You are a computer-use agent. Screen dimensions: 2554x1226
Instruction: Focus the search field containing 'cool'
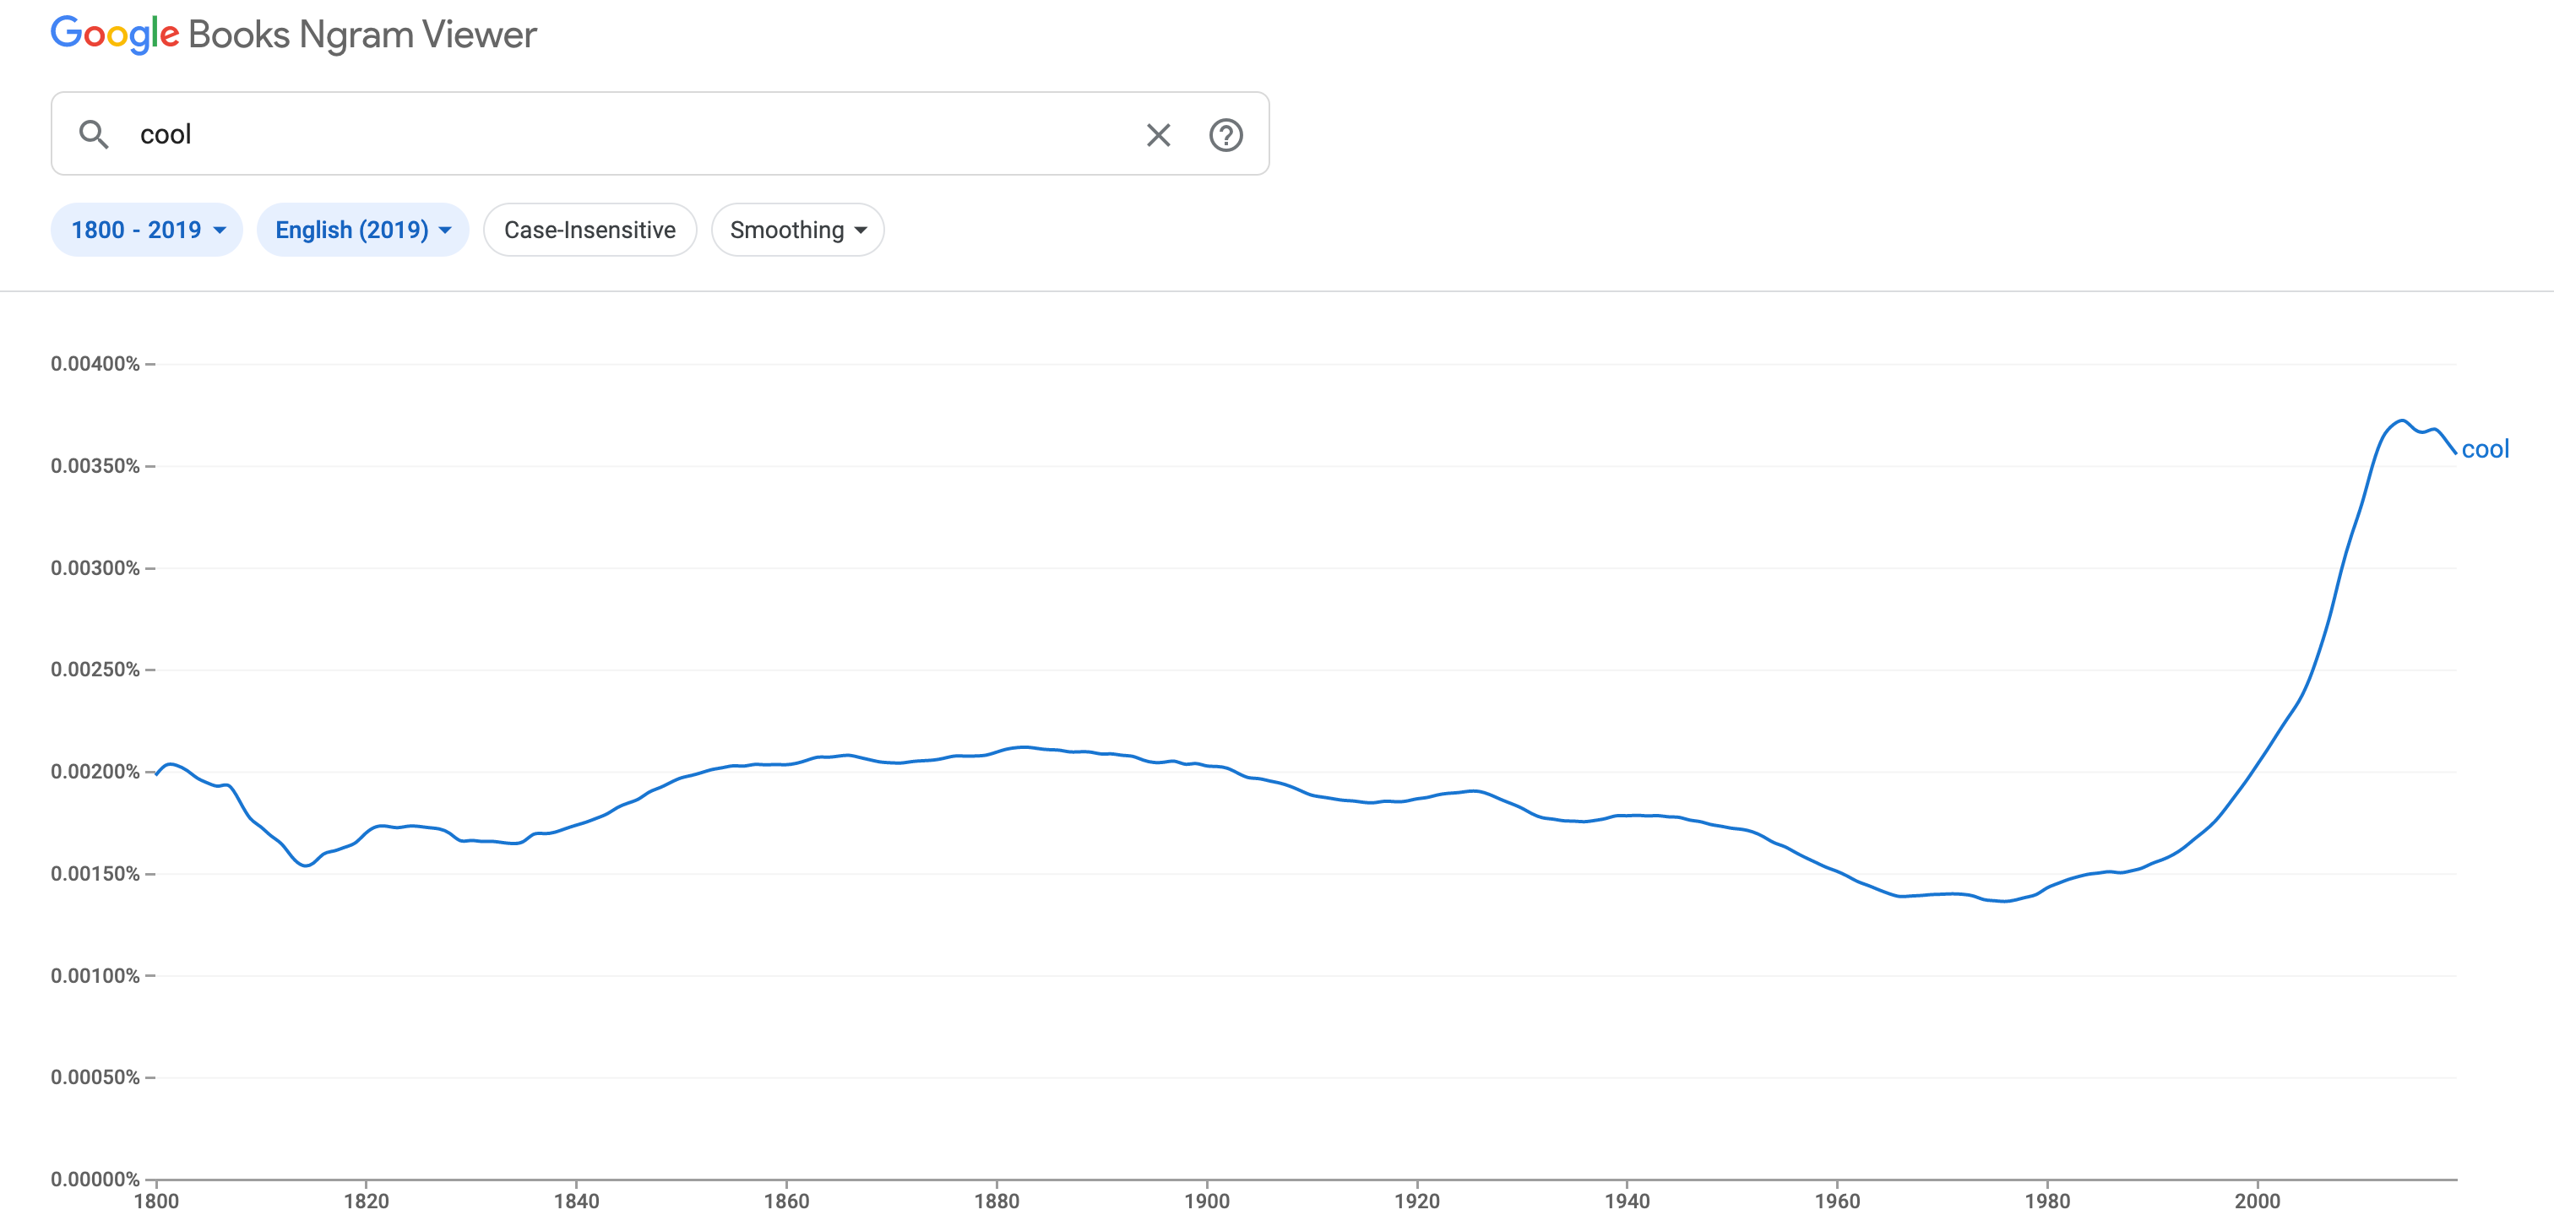pos(634,133)
